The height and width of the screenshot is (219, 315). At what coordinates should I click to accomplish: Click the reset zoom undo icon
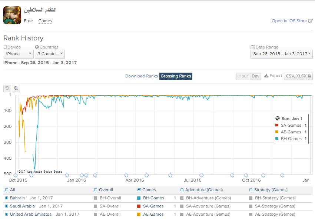click(x=7, y=88)
